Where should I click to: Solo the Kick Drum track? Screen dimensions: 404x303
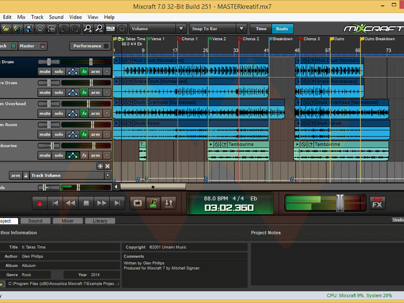click(x=59, y=71)
